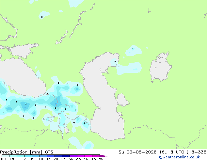Select the 'Su 03-05-2026 15..18 UTC' timestamp
This screenshot has width=207, height=160.
click(x=151, y=152)
